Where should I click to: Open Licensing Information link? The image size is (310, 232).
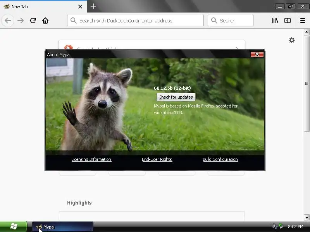pyautogui.click(x=91, y=159)
